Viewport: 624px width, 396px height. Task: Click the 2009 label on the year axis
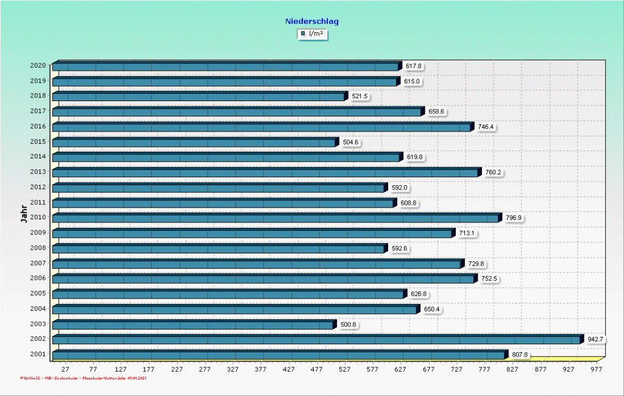[x=38, y=232]
